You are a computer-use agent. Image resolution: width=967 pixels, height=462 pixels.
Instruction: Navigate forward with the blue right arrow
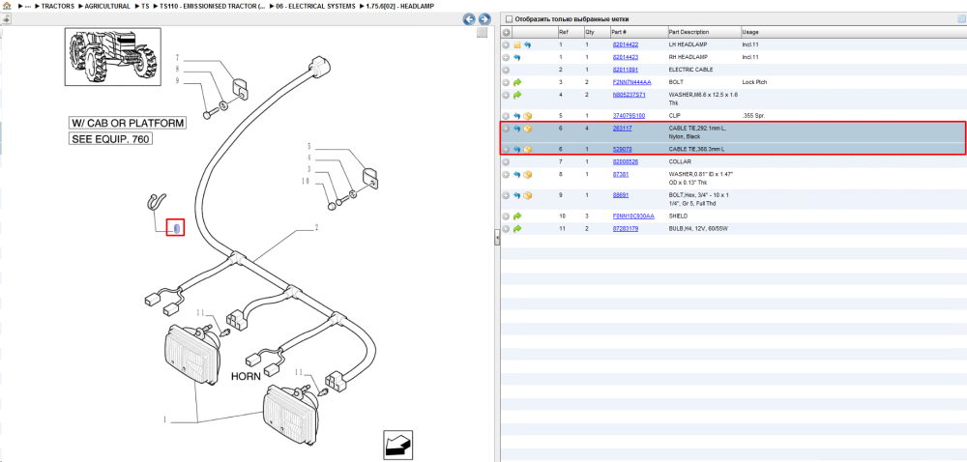tap(484, 19)
